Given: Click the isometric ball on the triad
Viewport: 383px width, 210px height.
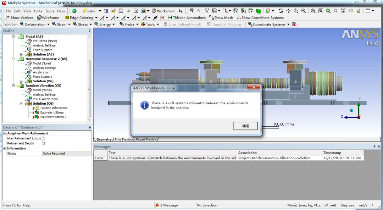Looking at the screenshot, I should click(x=351, y=110).
